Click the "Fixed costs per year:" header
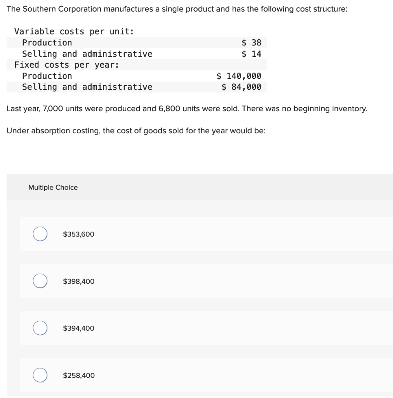The height and width of the screenshot is (398, 393). [66, 65]
